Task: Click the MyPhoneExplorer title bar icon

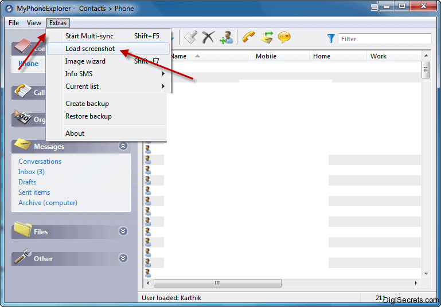Action: click(9, 9)
